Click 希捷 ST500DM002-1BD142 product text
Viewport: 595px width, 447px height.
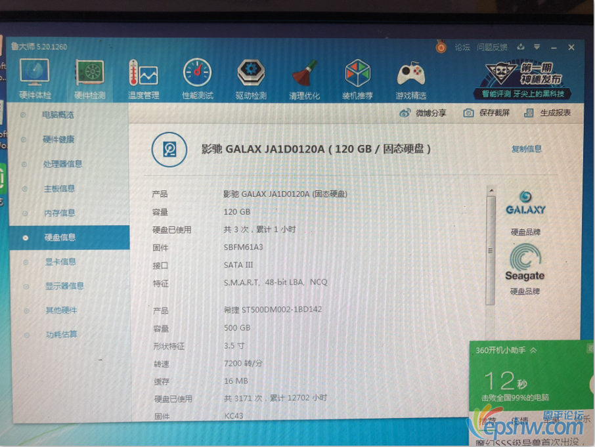(273, 309)
